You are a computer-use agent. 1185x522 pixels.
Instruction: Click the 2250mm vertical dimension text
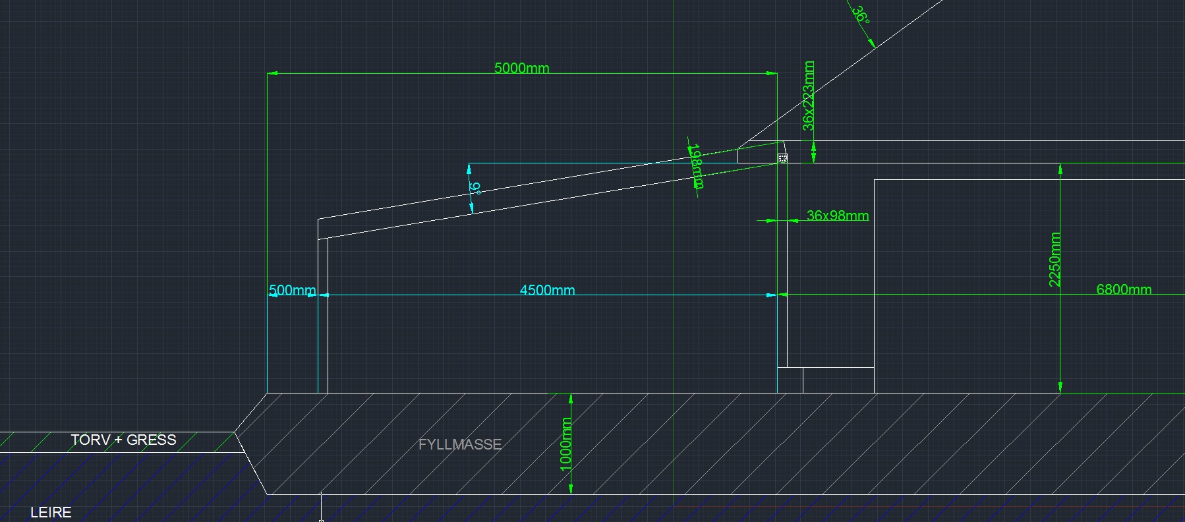[x=1055, y=259]
